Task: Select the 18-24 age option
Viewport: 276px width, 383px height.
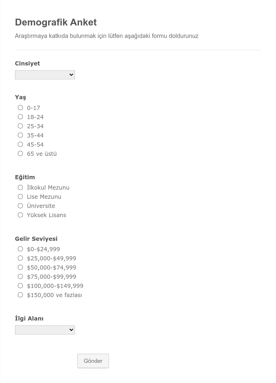Action: point(20,117)
